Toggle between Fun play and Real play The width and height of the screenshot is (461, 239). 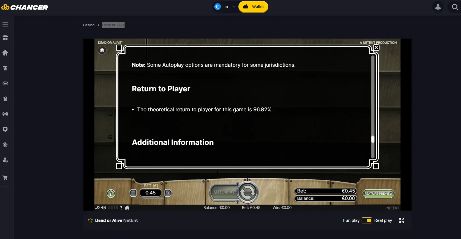click(x=367, y=220)
